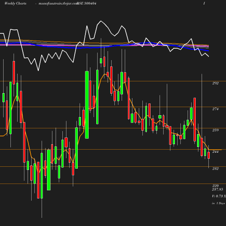
Task: Click the 259 price level label
Action: tap(216, 130)
